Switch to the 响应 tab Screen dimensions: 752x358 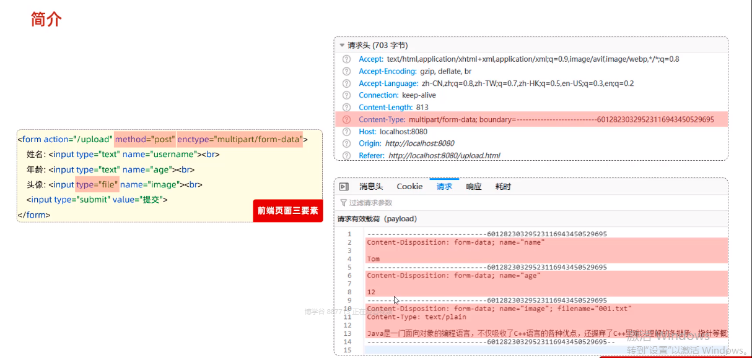pos(474,187)
